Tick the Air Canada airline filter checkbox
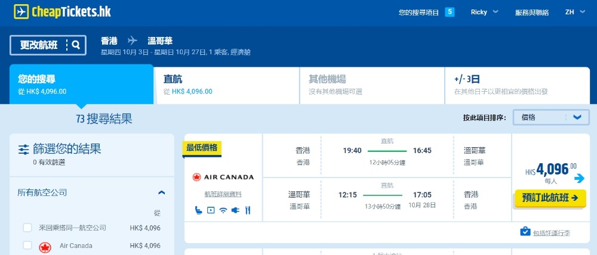597x255 pixels. pyautogui.click(x=27, y=245)
